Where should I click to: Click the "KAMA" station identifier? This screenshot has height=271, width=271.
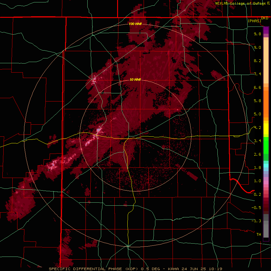(x=174, y=269)
